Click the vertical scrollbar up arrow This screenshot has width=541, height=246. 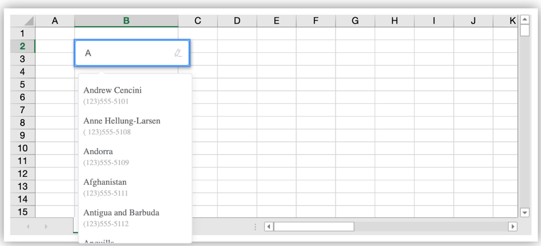pyautogui.click(x=525, y=20)
